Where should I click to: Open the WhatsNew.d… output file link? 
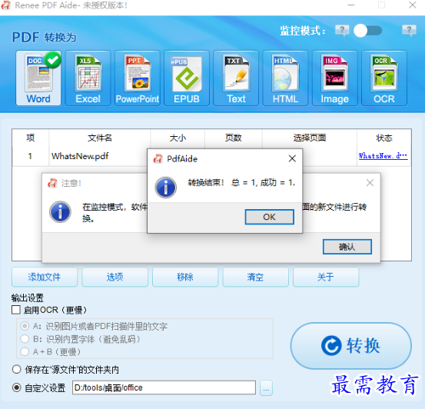point(383,155)
